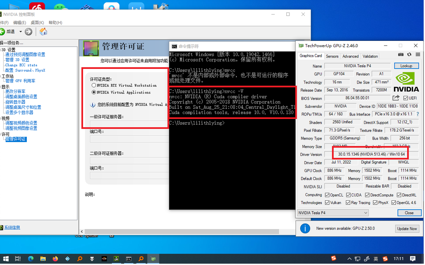The image size is (425, 265).
Task: Click Home icon in NVIDIA Control Panel toolbar
Action: (43, 32)
